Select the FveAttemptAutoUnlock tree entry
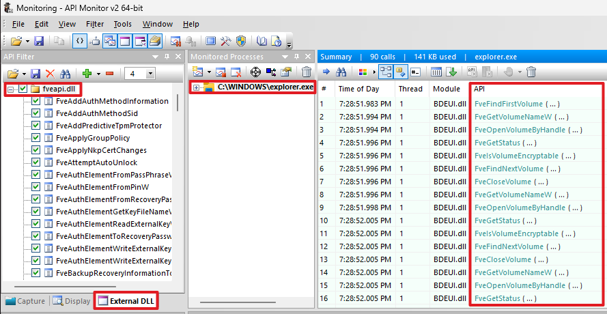This screenshot has width=607, height=314. 96,162
